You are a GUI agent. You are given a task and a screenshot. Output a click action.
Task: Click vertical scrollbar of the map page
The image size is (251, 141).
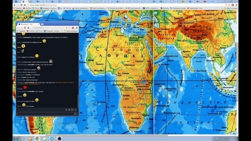click(x=237, y=72)
